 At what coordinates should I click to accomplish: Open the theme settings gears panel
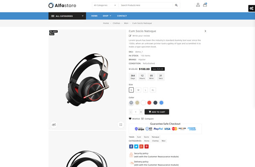251,8
